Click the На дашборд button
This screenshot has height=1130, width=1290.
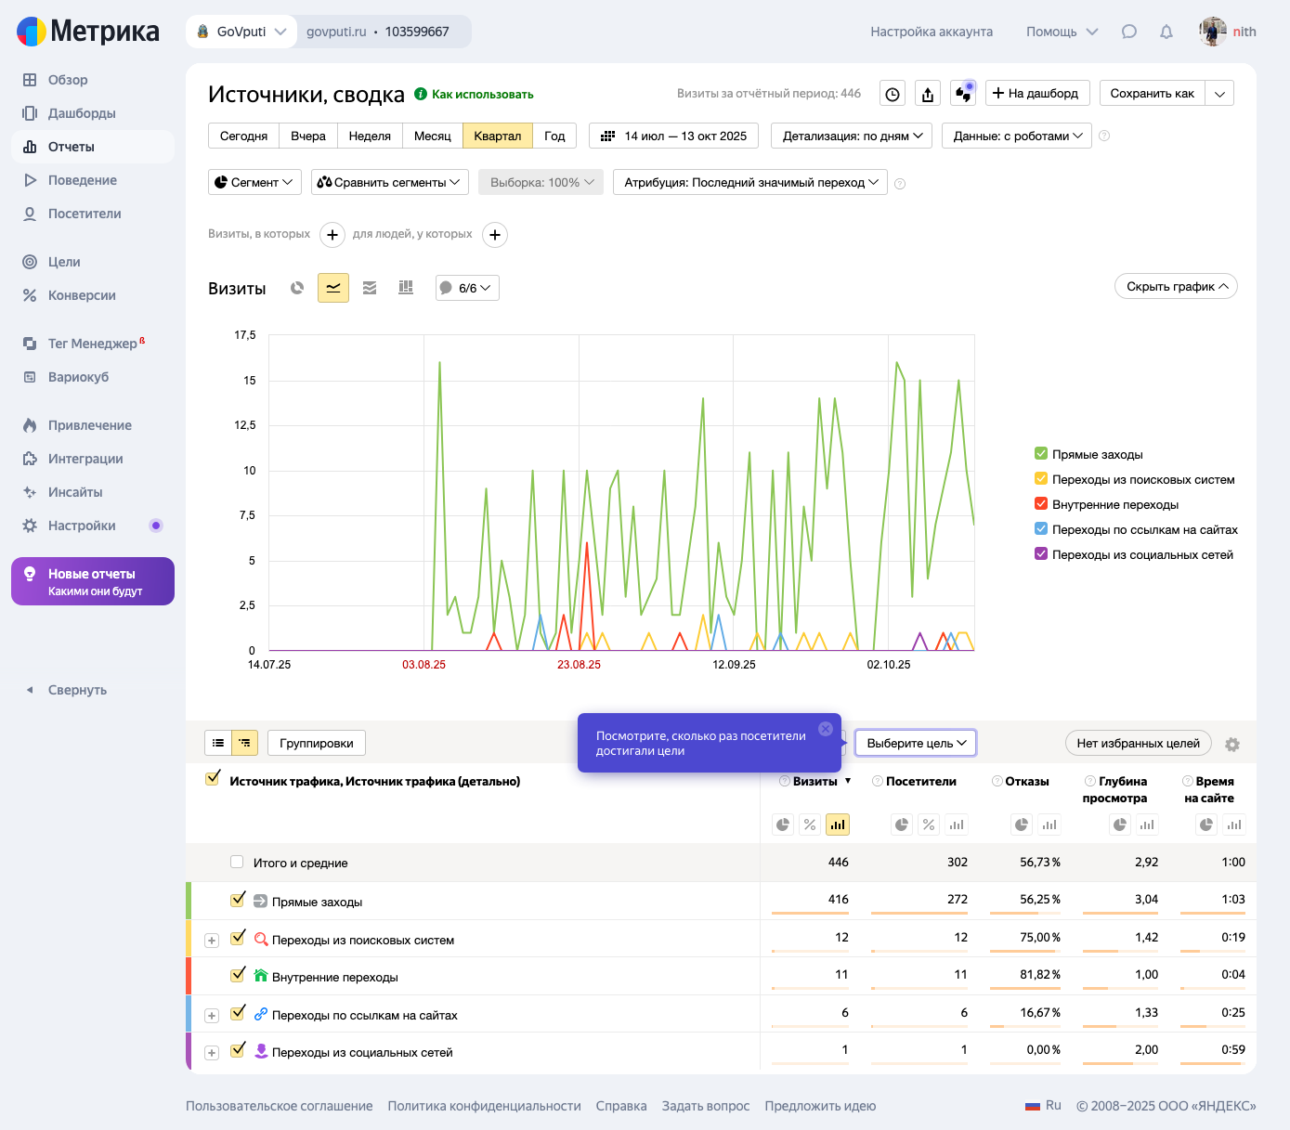tap(1036, 94)
